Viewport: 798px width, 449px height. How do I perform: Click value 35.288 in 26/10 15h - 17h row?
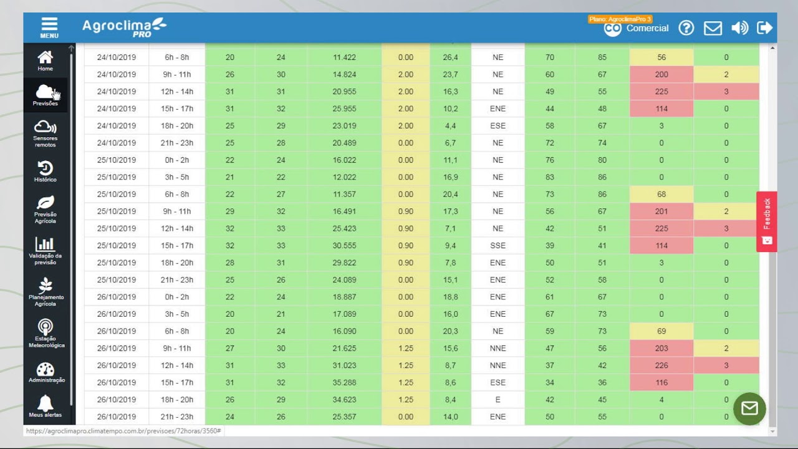[x=344, y=383]
